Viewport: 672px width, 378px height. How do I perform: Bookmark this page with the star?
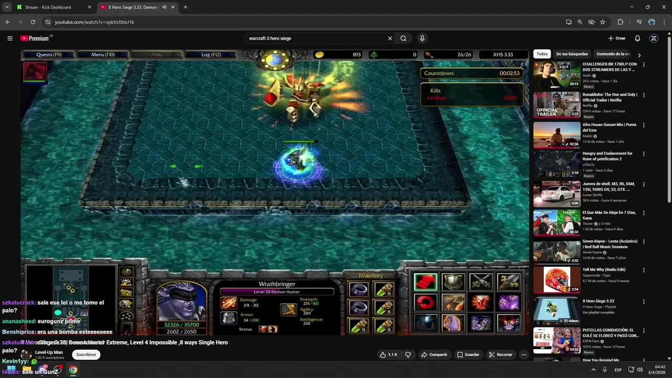[603, 22]
